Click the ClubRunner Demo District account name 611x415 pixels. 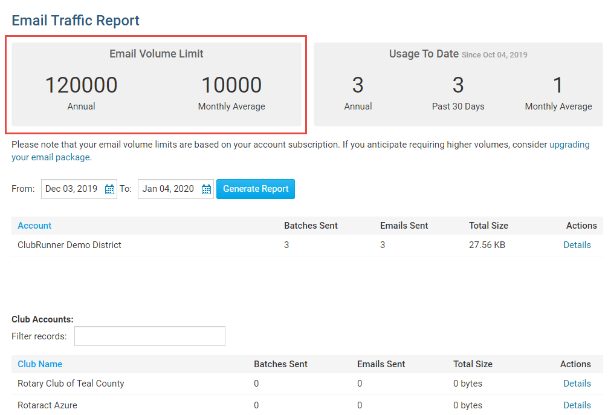(70, 245)
